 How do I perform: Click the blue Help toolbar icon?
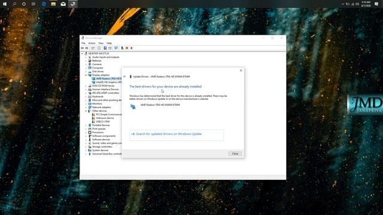pyautogui.click(x=105, y=48)
